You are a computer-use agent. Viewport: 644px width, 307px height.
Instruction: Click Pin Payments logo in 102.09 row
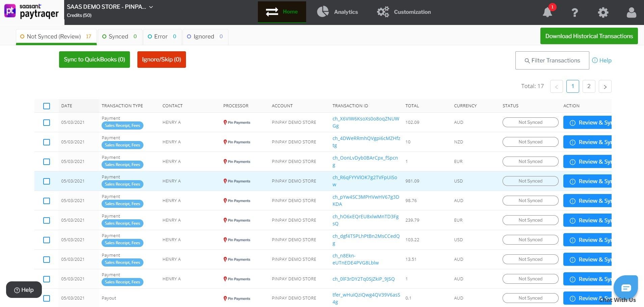point(237,122)
